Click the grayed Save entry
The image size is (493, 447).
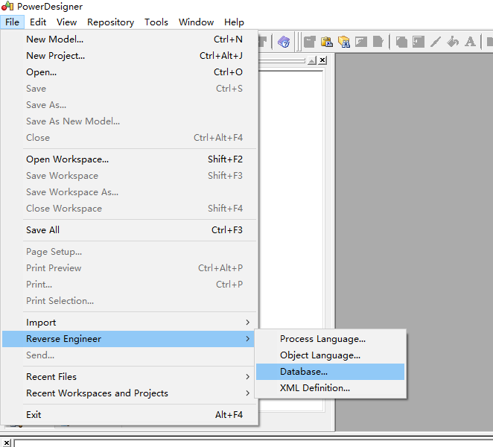coord(130,89)
